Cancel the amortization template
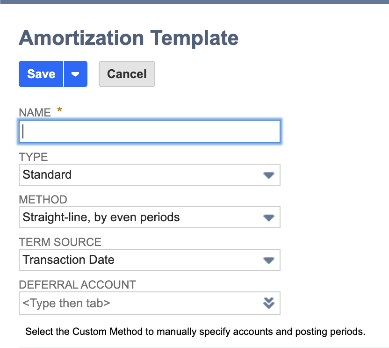 (127, 74)
